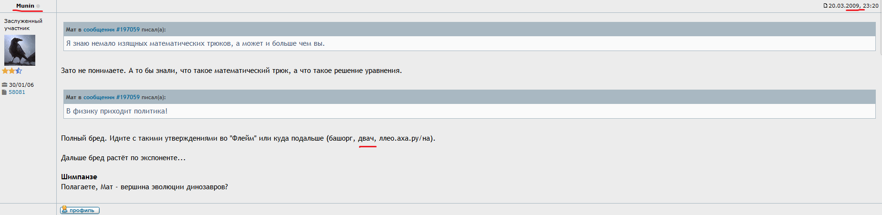Open the raven avatar image
The height and width of the screenshot is (215, 882).
[x=20, y=50]
